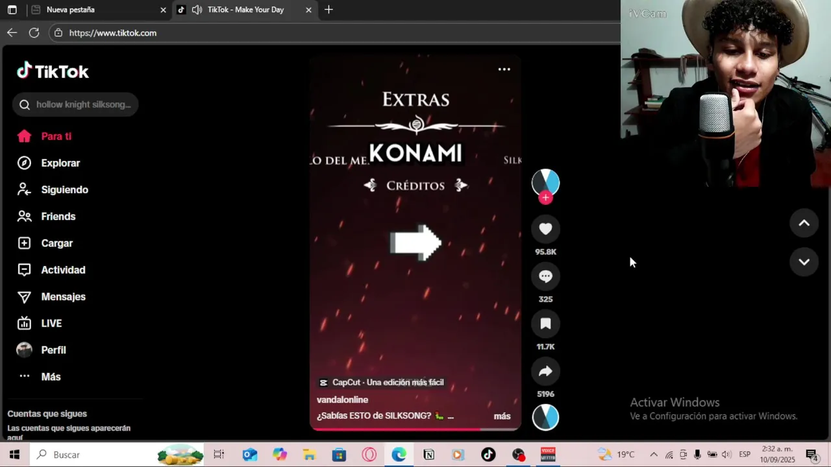Image resolution: width=831 pixels, height=467 pixels.
Task: Open the Windows Start menu
Action: click(x=14, y=455)
